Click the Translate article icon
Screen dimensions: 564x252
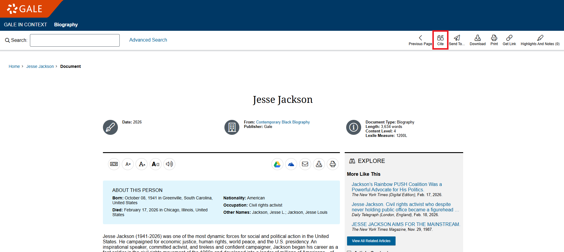point(114,164)
